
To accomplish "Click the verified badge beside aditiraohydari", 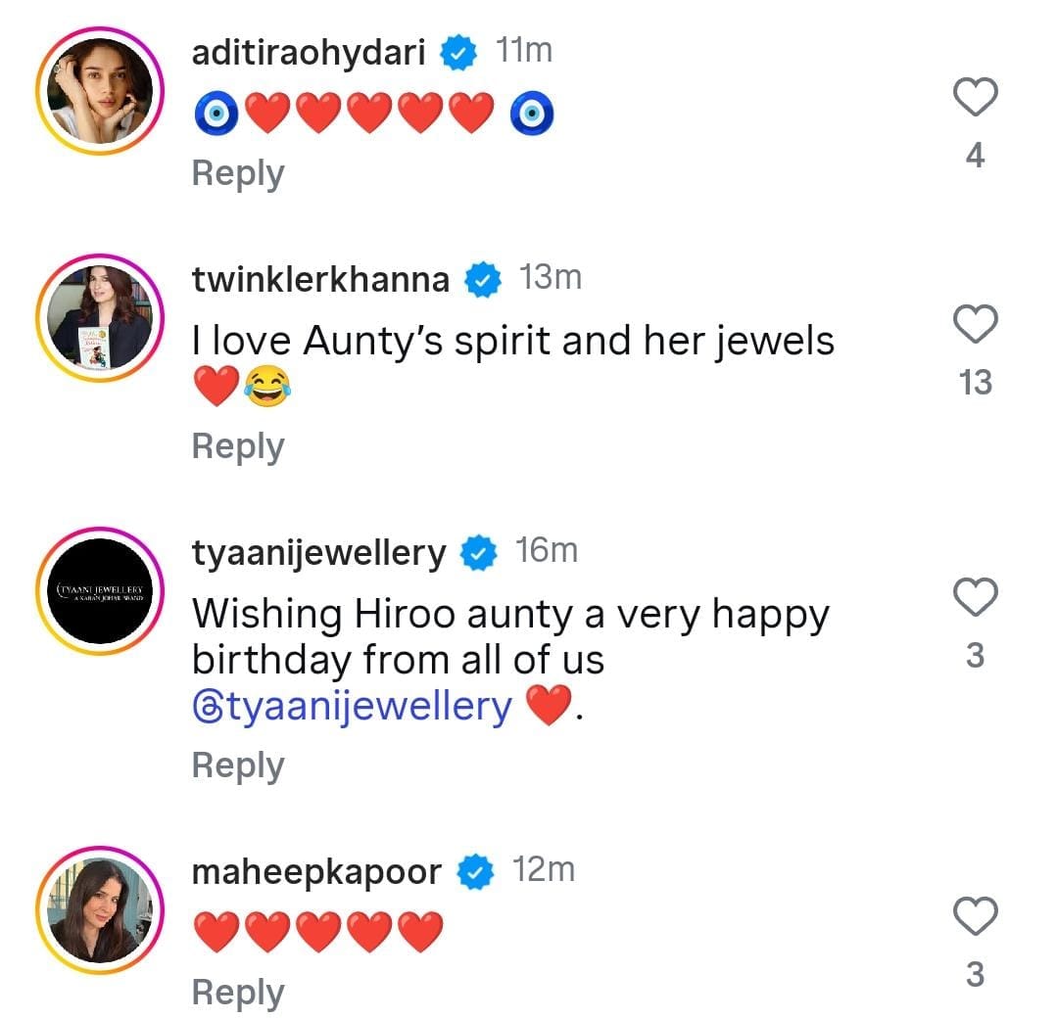I will (x=457, y=53).
